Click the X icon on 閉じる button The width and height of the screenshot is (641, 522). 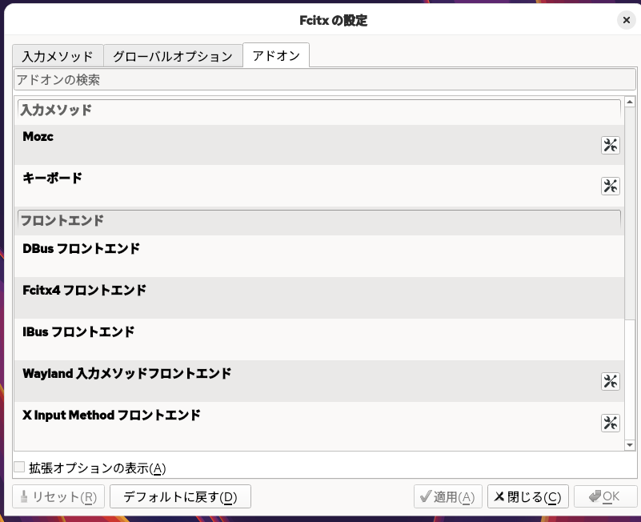point(503,496)
